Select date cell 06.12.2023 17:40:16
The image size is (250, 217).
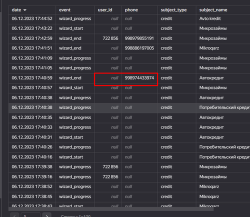(x=32, y=157)
